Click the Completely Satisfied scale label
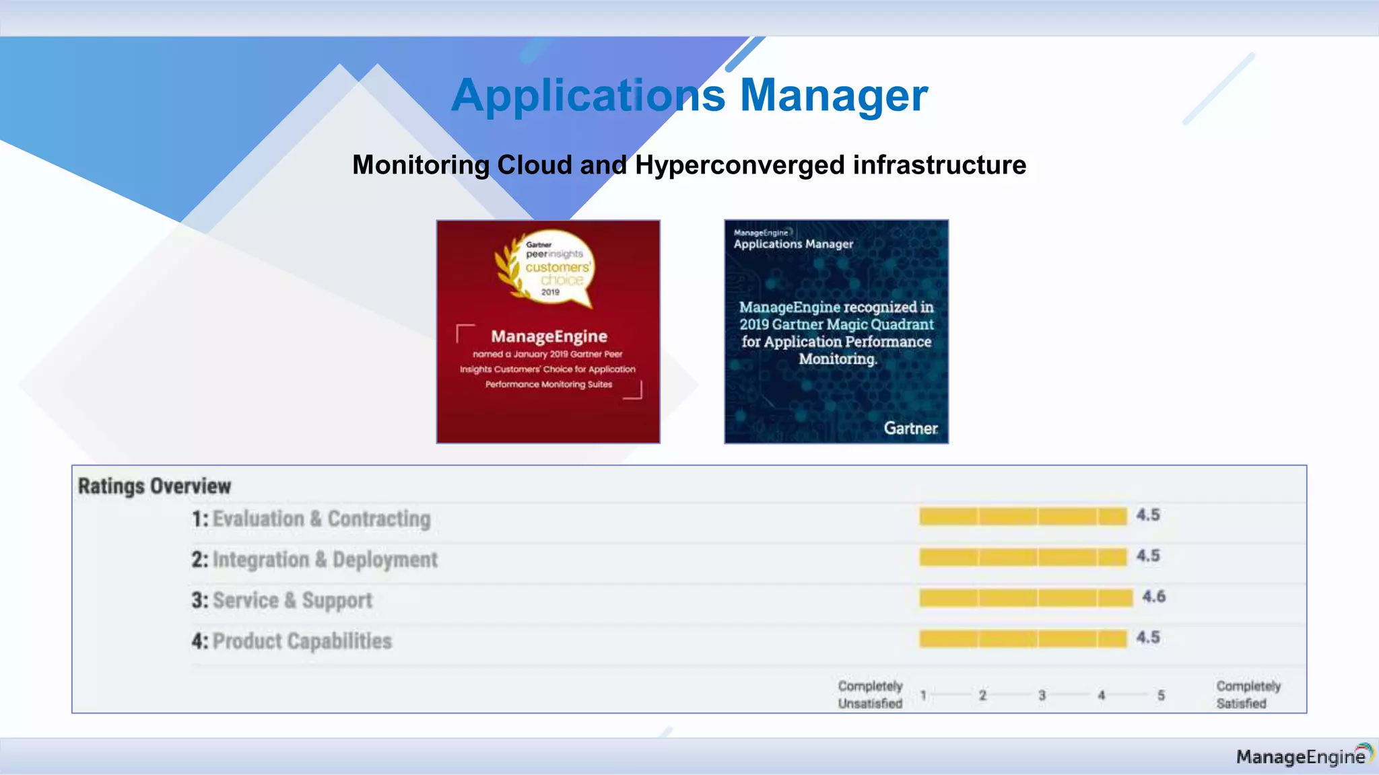The image size is (1379, 775). click(1248, 694)
